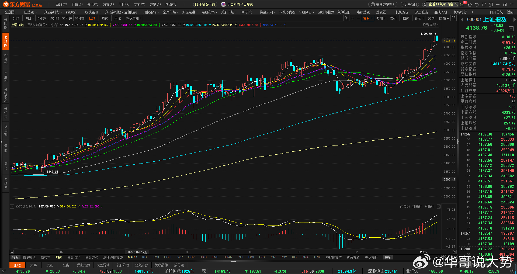Open the moving average help question icon
Screen dimensions: 517x274
[51, 25]
